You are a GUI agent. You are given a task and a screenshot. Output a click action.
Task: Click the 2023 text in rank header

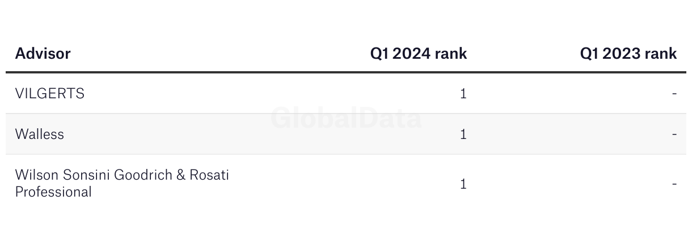point(621,54)
